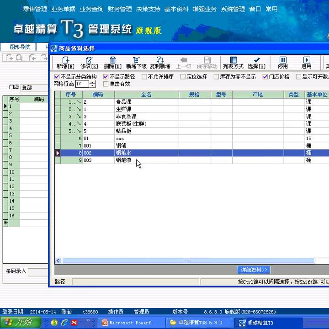Expand the 联营柜(生鲜) category arrow
Screen dimensions: 329x329
point(79,123)
